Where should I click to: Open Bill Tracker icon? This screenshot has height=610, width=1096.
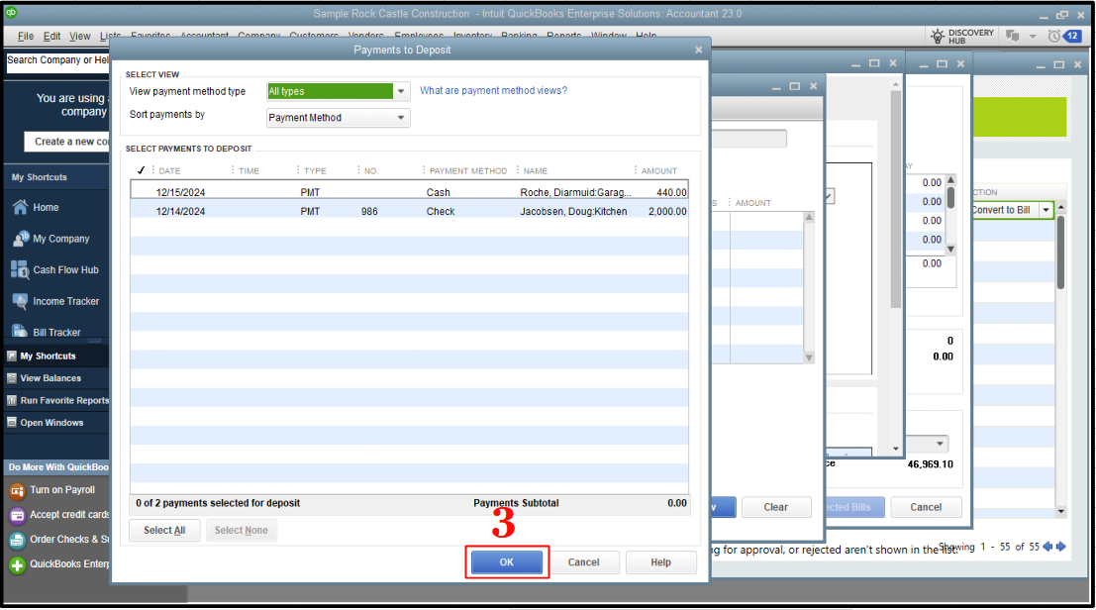pos(20,332)
